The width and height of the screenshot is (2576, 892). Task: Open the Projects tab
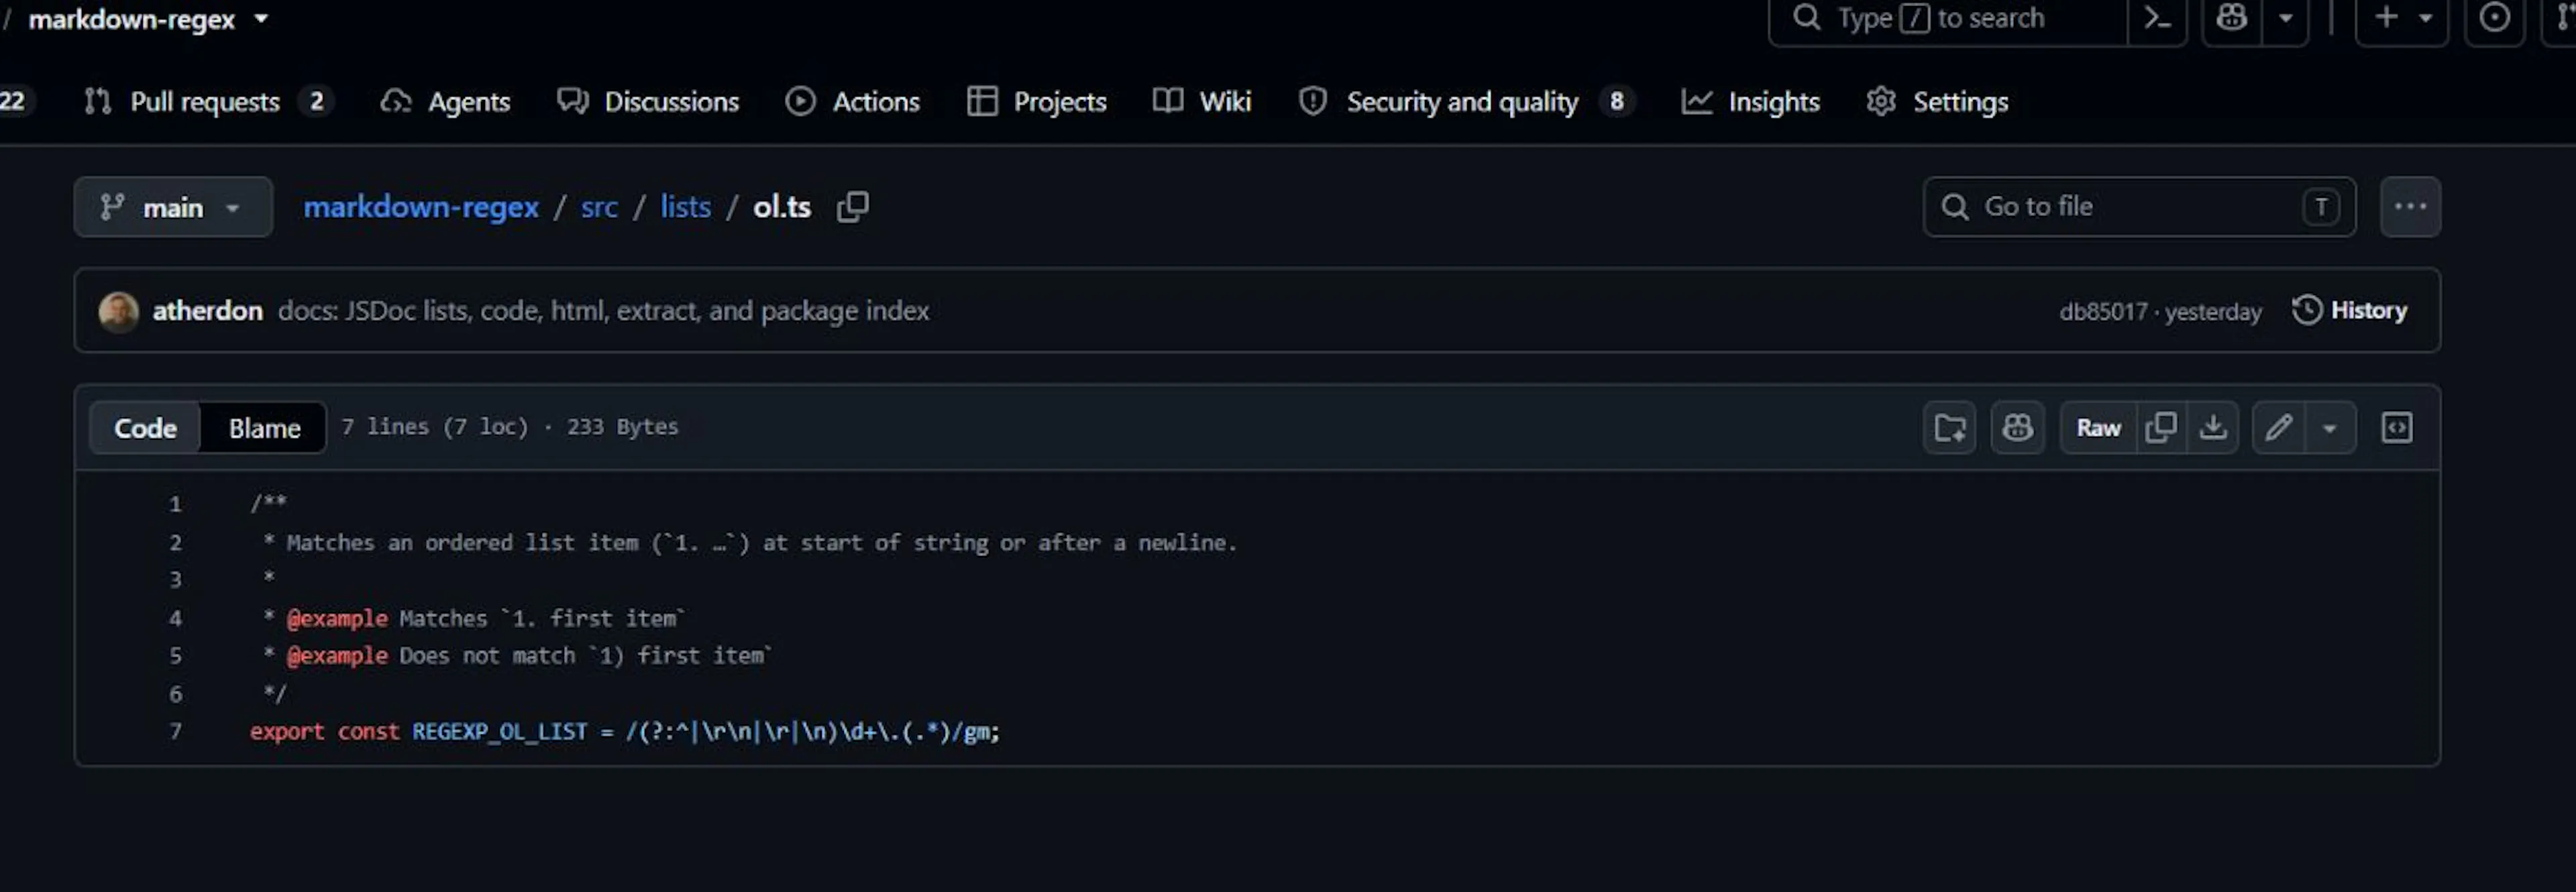[1037, 101]
